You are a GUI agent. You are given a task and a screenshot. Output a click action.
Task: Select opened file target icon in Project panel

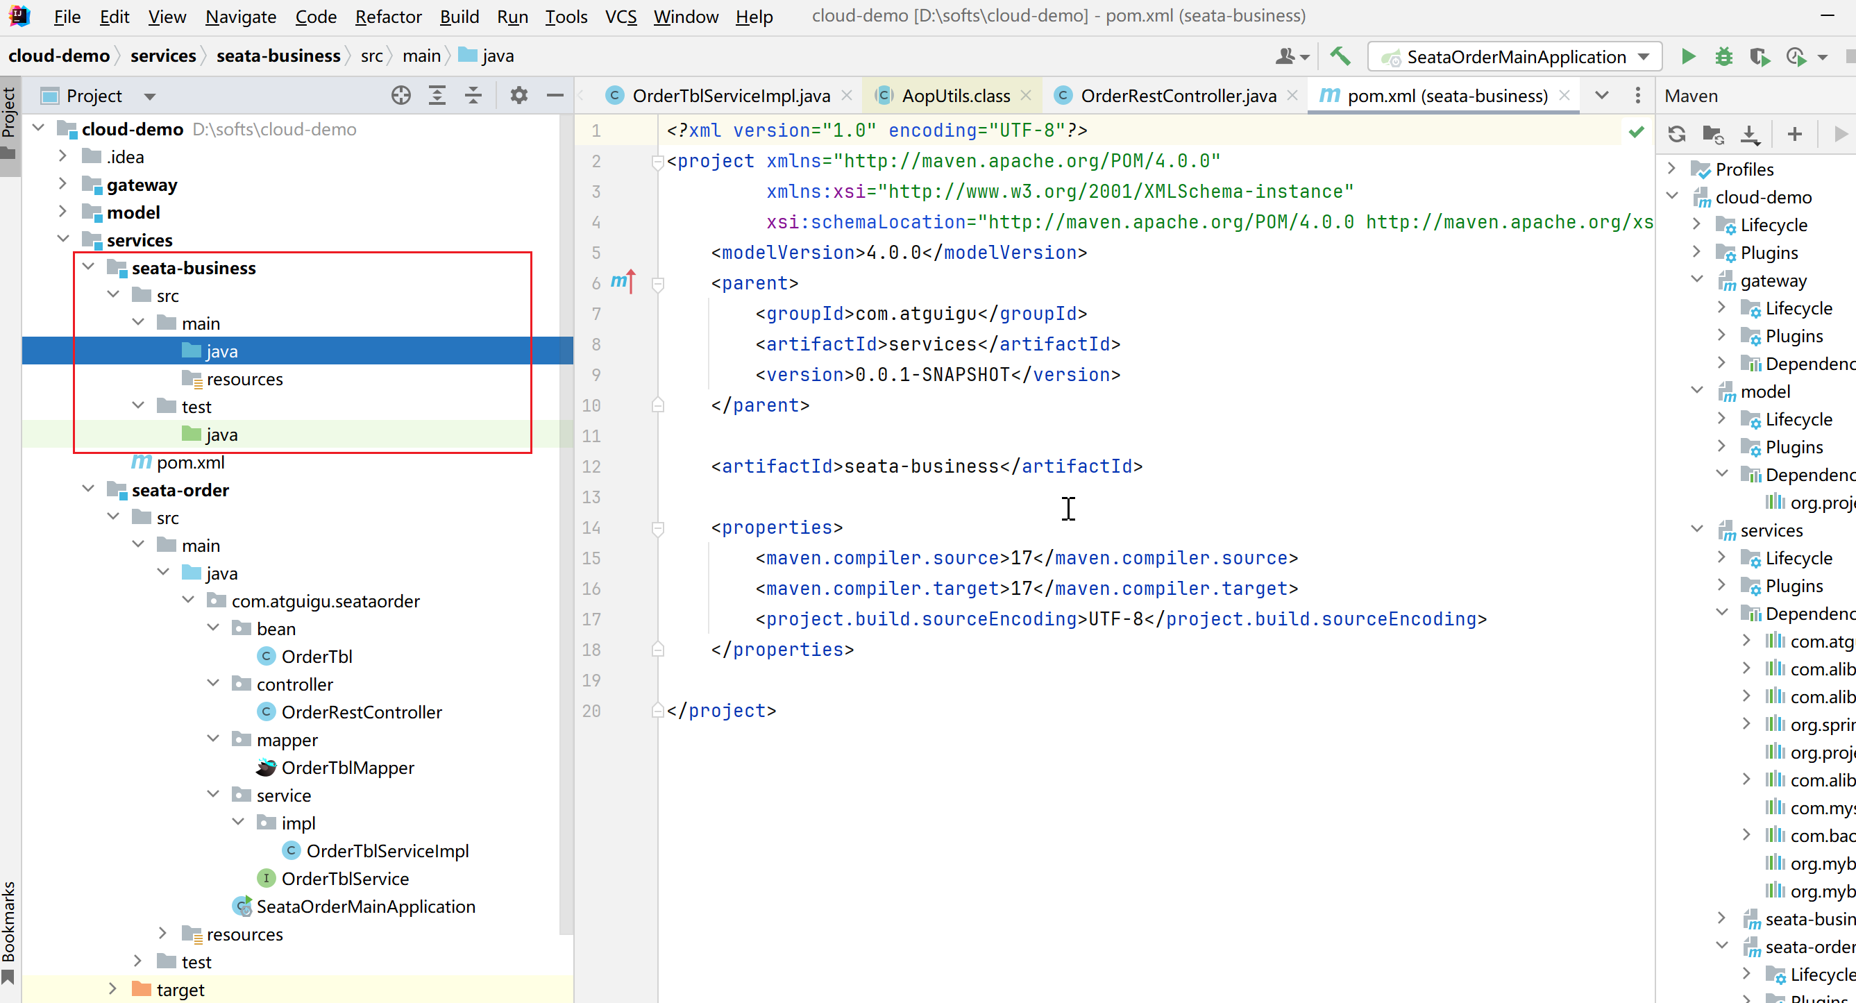[x=400, y=95]
